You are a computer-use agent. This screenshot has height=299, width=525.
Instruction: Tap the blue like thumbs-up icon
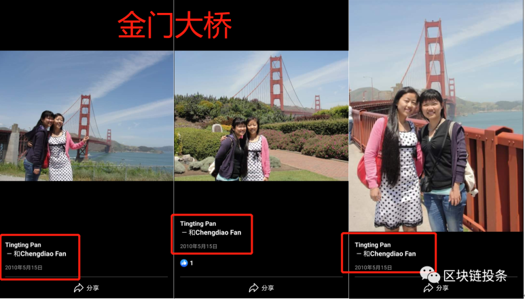point(183,263)
